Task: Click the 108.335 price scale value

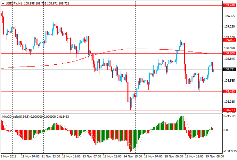Action: pos(229,102)
